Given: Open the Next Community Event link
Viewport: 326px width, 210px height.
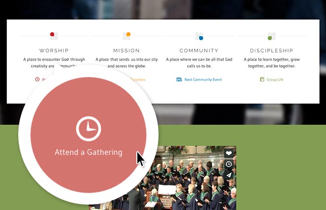Looking at the screenshot, I should tap(203, 79).
